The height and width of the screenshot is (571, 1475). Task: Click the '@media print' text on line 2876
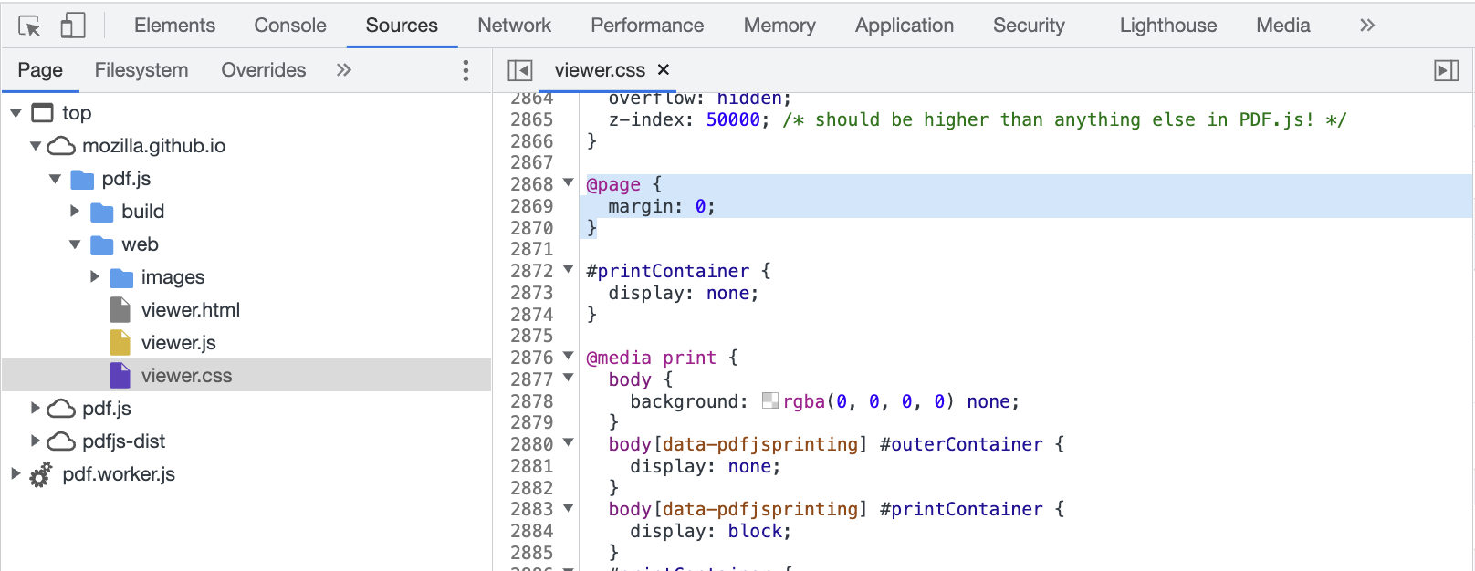tap(651, 358)
